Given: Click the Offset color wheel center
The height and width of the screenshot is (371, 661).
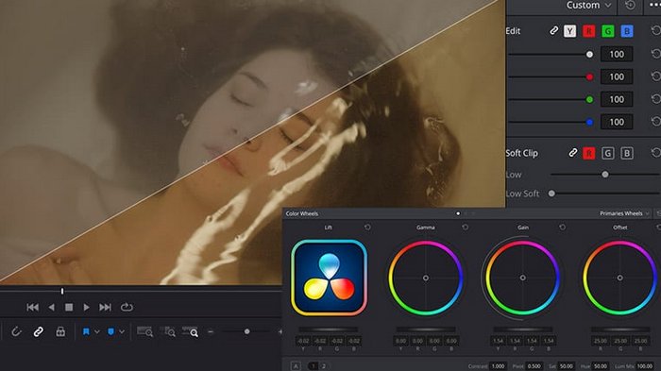Looking at the screenshot, I should (619, 278).
